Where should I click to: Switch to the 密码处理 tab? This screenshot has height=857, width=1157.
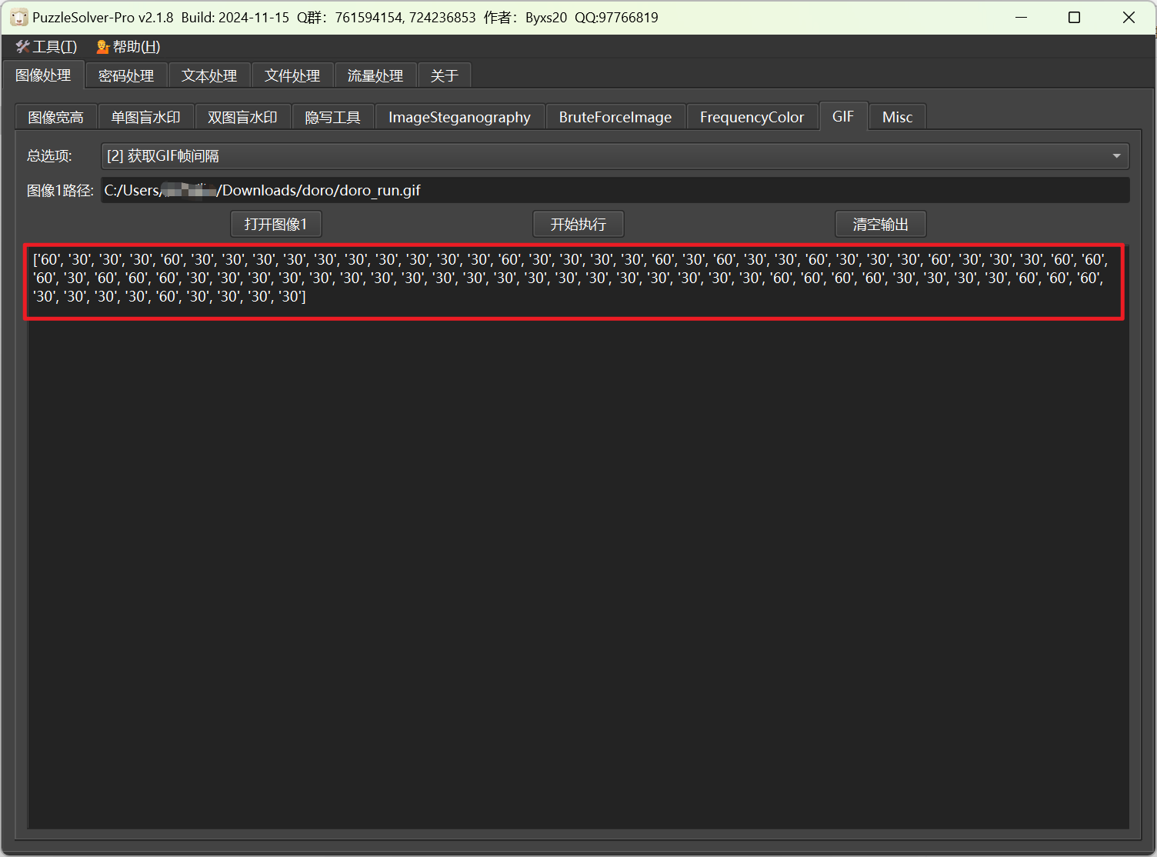(126, 76)
